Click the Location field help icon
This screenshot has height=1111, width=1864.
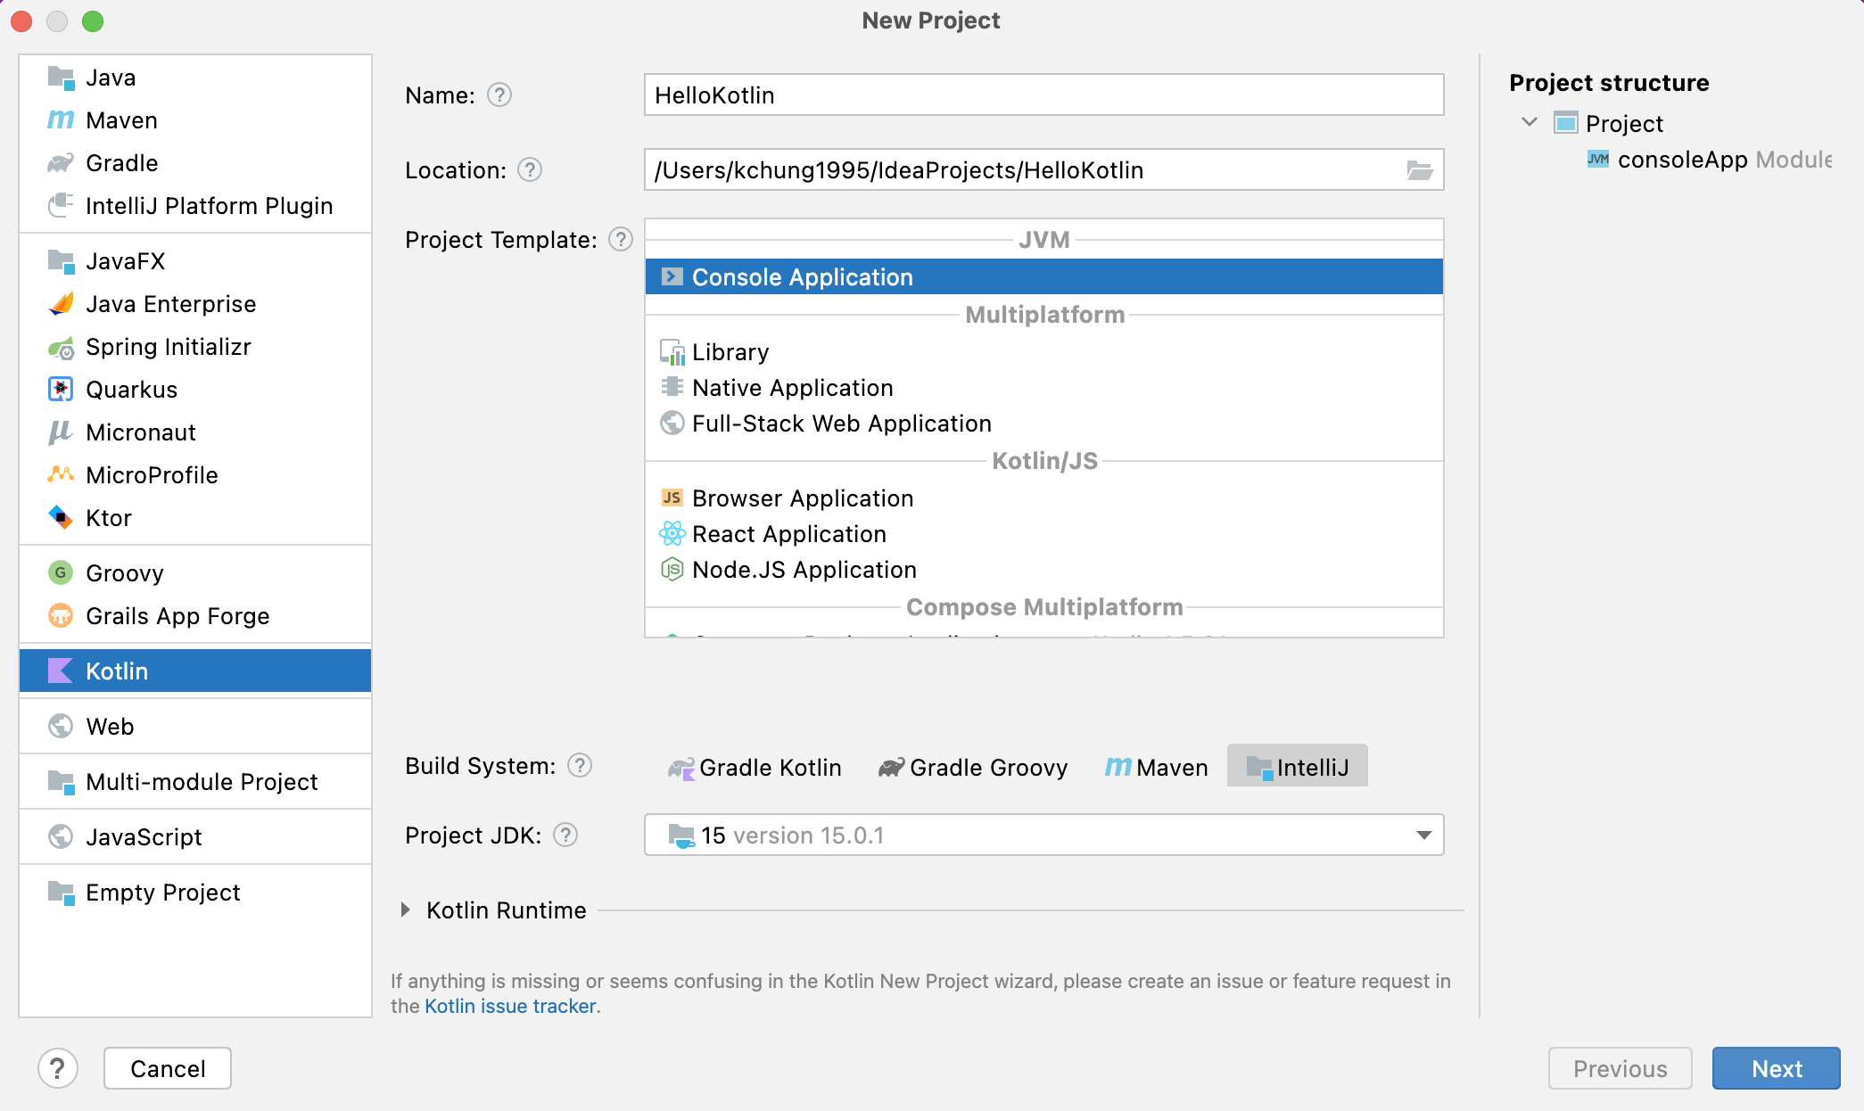click(530, 170)
